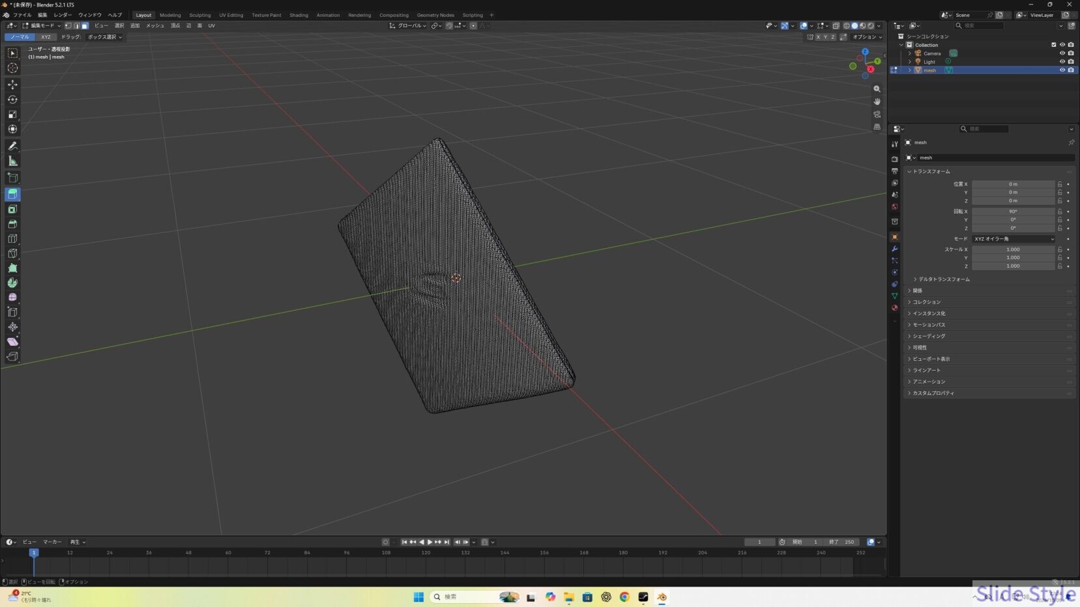Screen dimensions: 1080x607
Task: Click the XYZ orientation button
Action: [x=46, y=37]
